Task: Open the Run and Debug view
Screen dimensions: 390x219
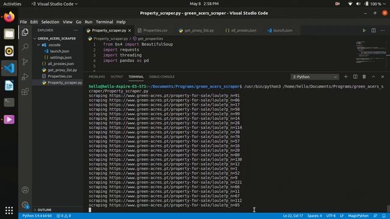Action: coord(25,77)
